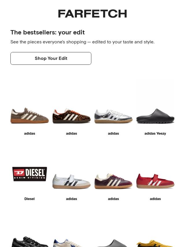Click the Diesel brand label

(29, 199)
